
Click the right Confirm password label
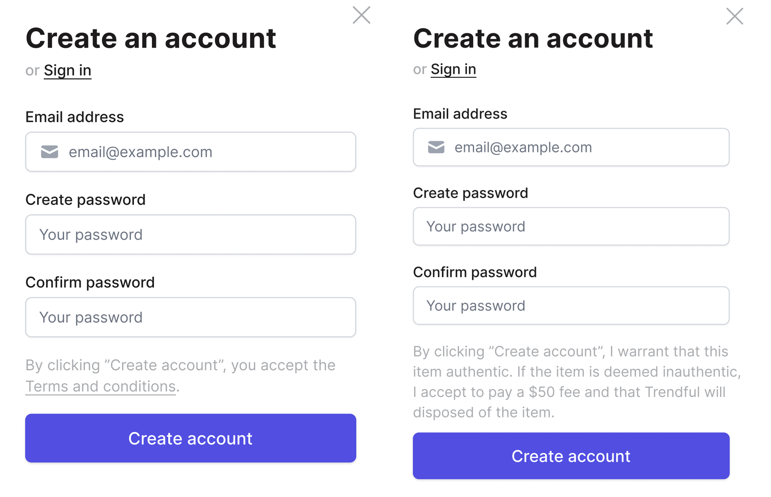click(x=475, y=272)
